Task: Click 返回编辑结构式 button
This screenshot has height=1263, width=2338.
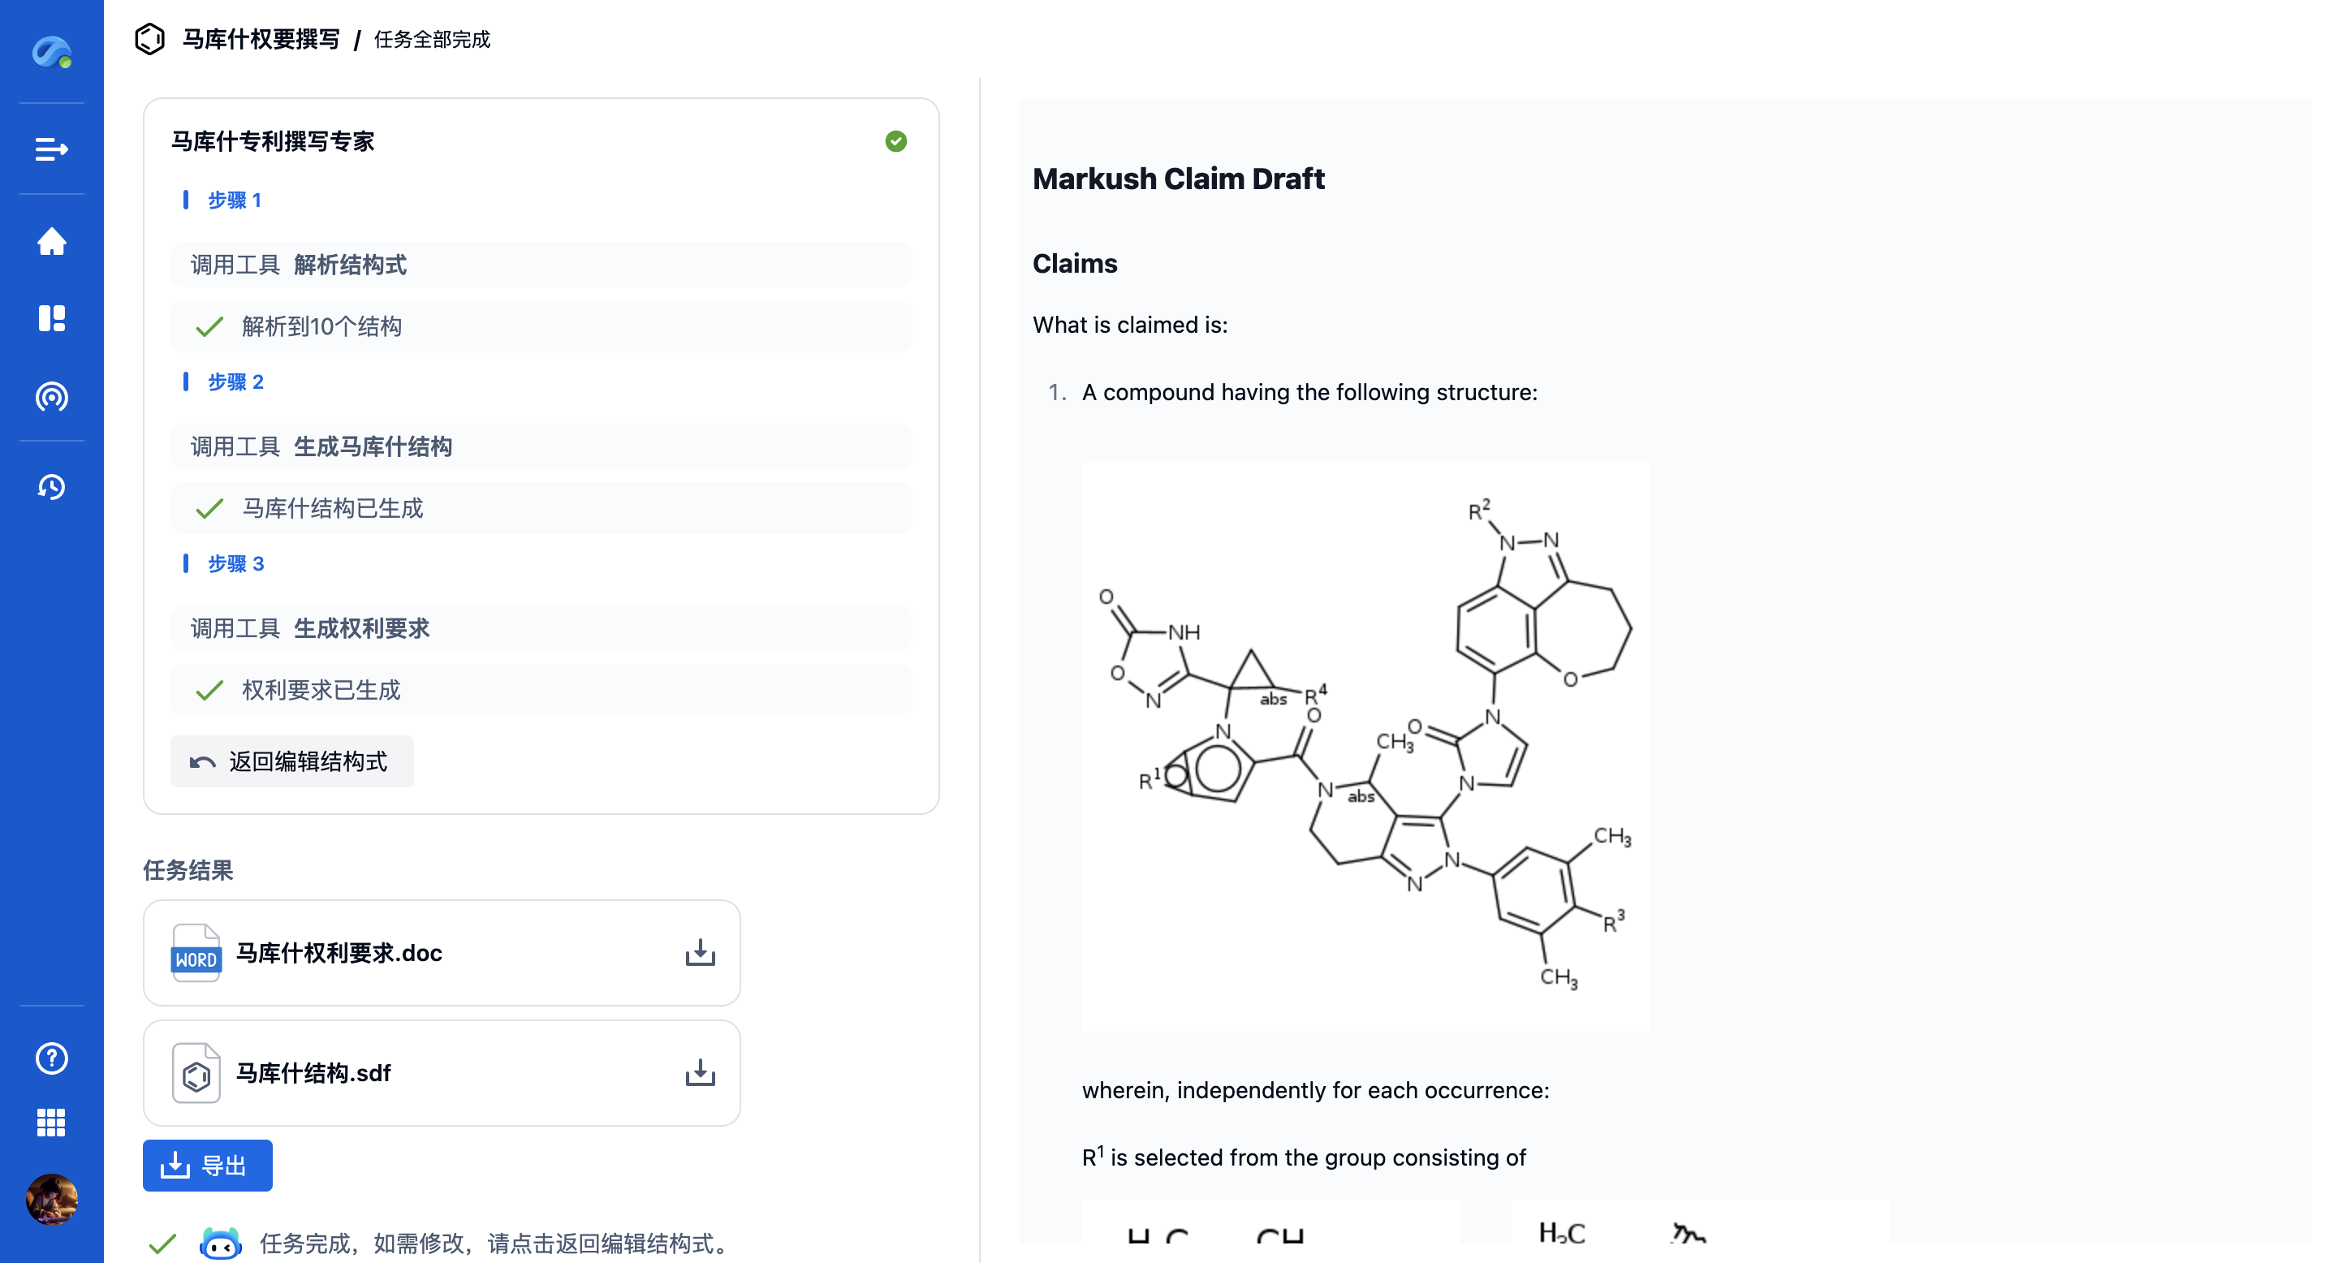Action: click(x=291, y=761)
